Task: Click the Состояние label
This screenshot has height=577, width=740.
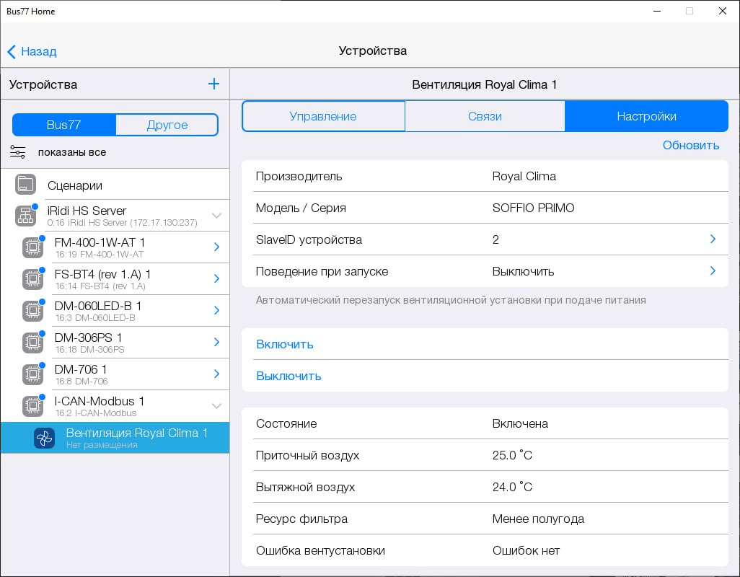Action: coord(286,423)
